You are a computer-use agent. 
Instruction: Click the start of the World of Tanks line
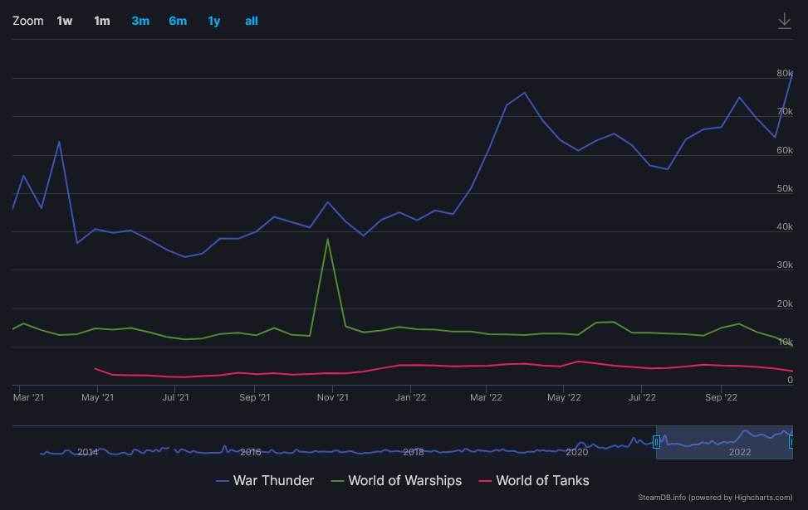coord(95,368)
